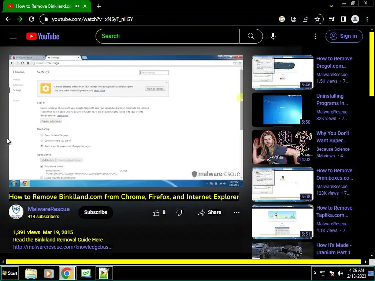
Task: Open Chrome profile avatar
Action: point(355,19)
